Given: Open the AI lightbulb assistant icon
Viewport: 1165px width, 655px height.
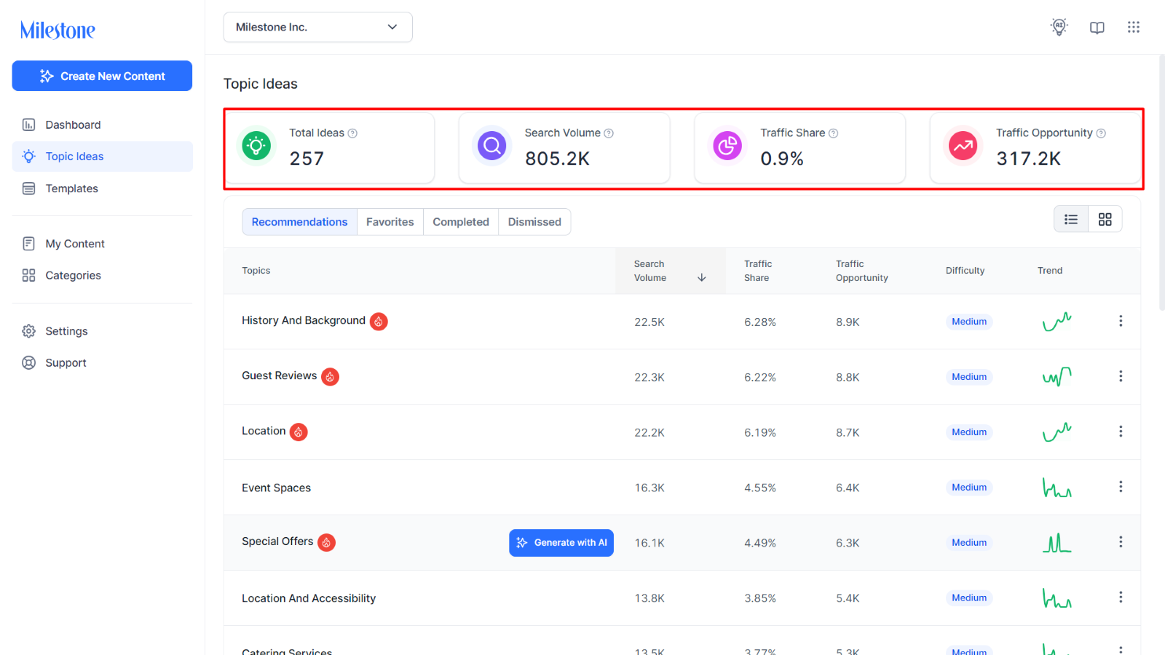Looking at the screenshot, I should click(1059, 27).
